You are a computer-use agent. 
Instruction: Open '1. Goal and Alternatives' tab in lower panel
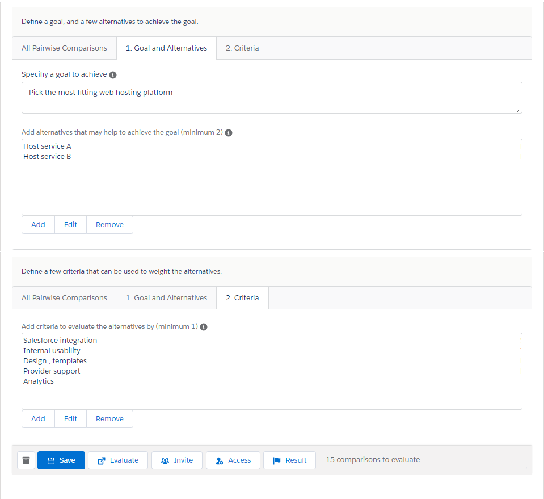click(x=166, y=297)
